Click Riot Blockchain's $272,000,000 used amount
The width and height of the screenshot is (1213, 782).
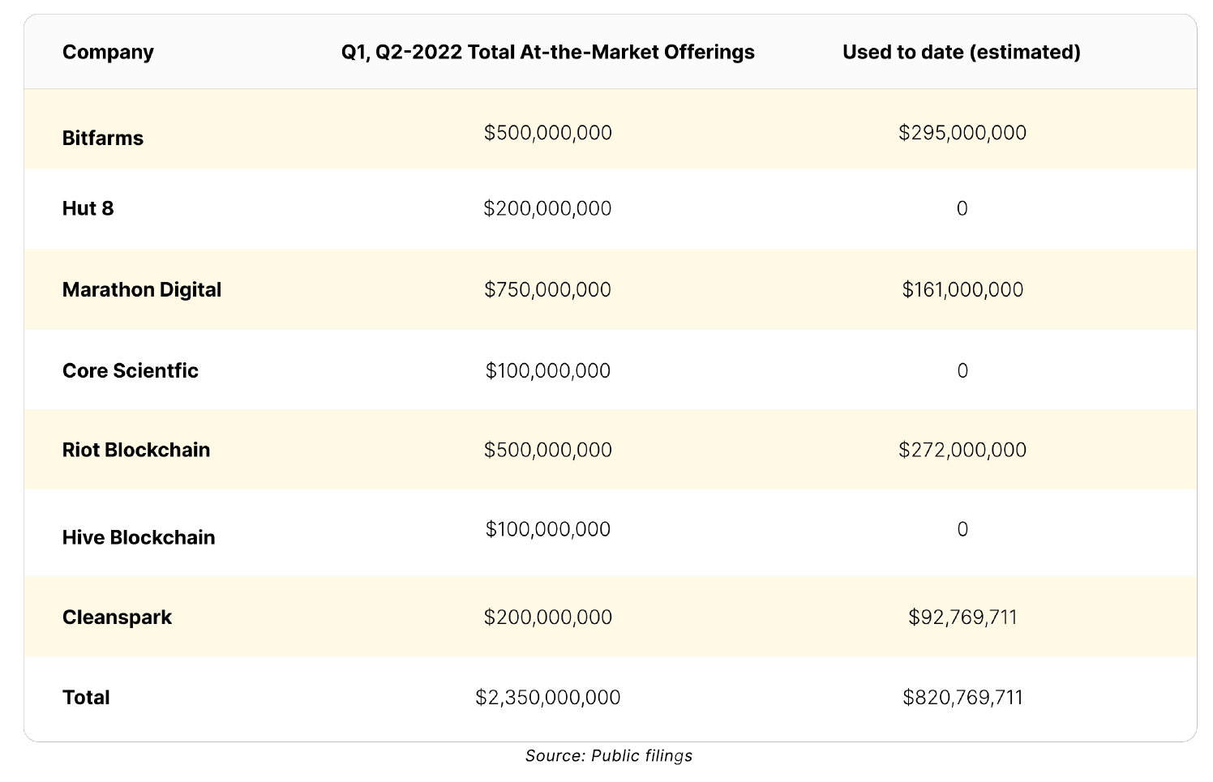tap(962, 450)
